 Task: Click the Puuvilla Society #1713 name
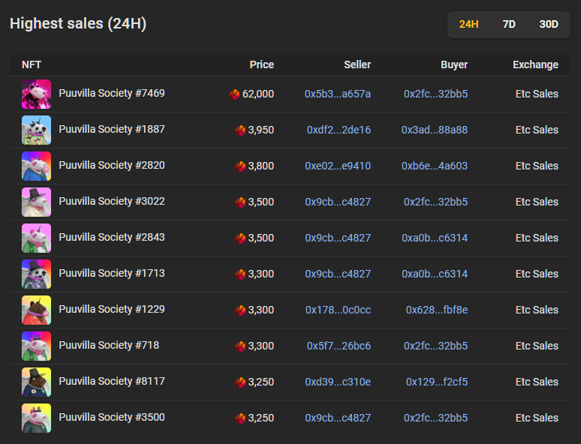(x=112, y=273)
